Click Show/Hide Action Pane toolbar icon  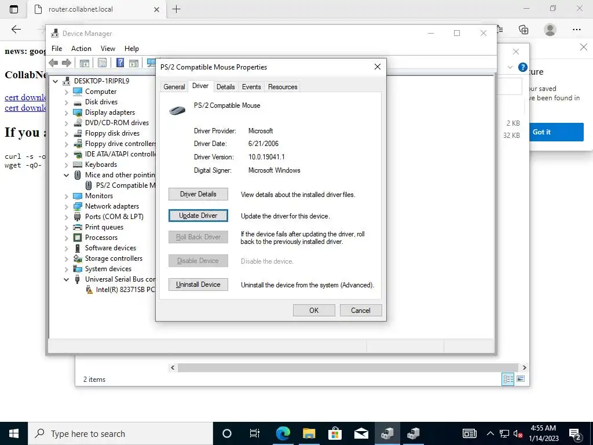[134, 63]
